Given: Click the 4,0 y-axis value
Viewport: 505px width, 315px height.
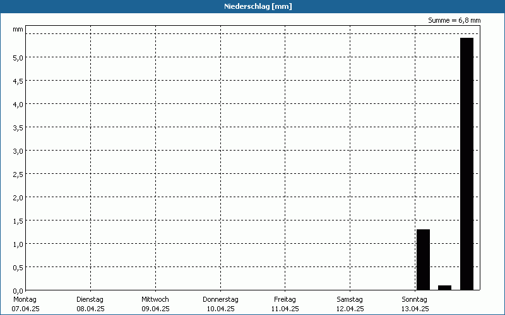Looking at the screenshot, I should (18, 105).
